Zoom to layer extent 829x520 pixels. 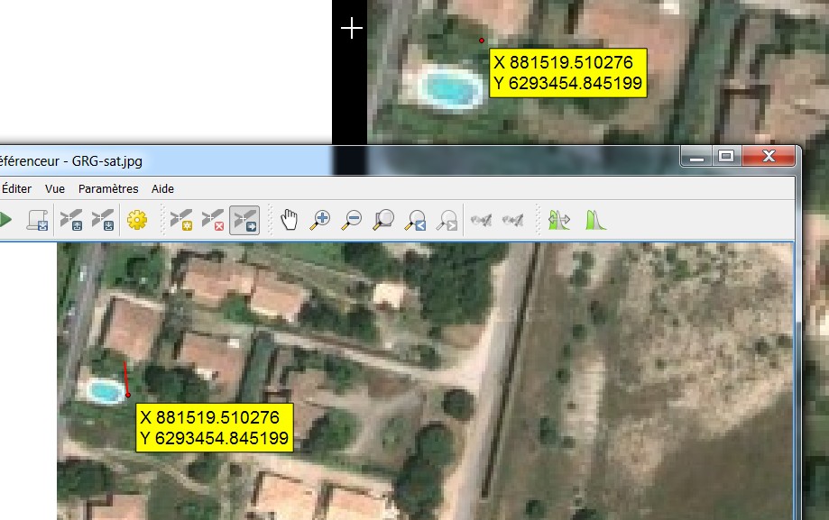coord(383,220)
